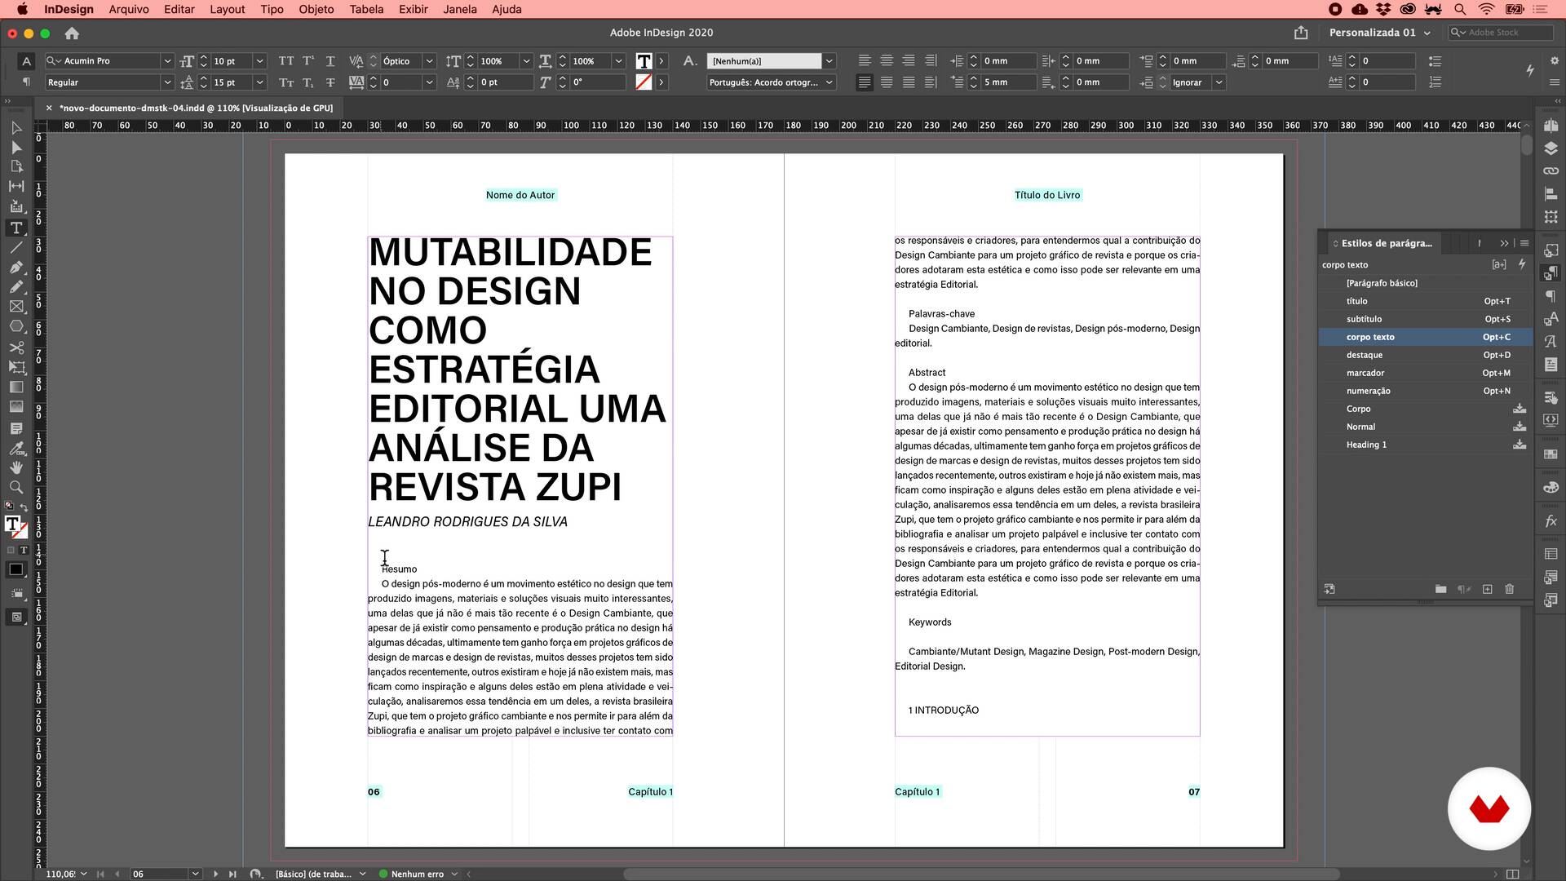Open Acumin Pro font family dropdown
Image resolution: width=1566 pixels, height=881 pixels.
coord(167,61)
